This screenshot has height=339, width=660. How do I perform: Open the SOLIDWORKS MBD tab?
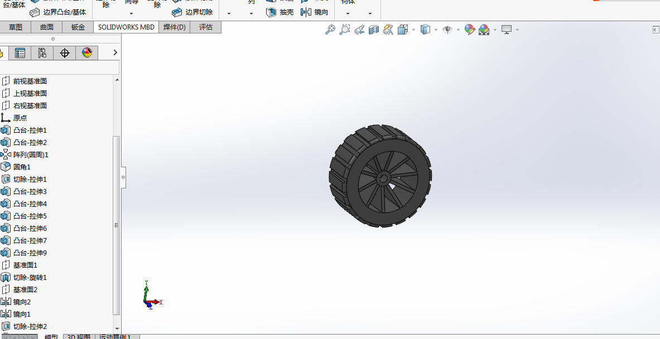tap(126, 27)
